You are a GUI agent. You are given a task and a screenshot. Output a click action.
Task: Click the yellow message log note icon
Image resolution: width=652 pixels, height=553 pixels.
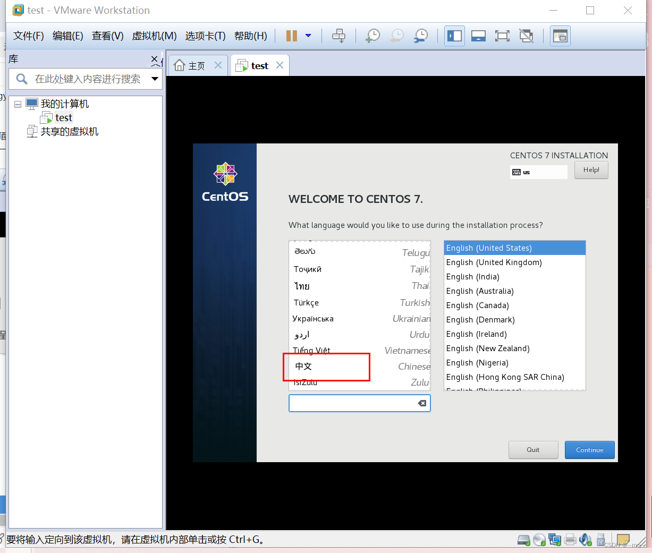point(623,540)
